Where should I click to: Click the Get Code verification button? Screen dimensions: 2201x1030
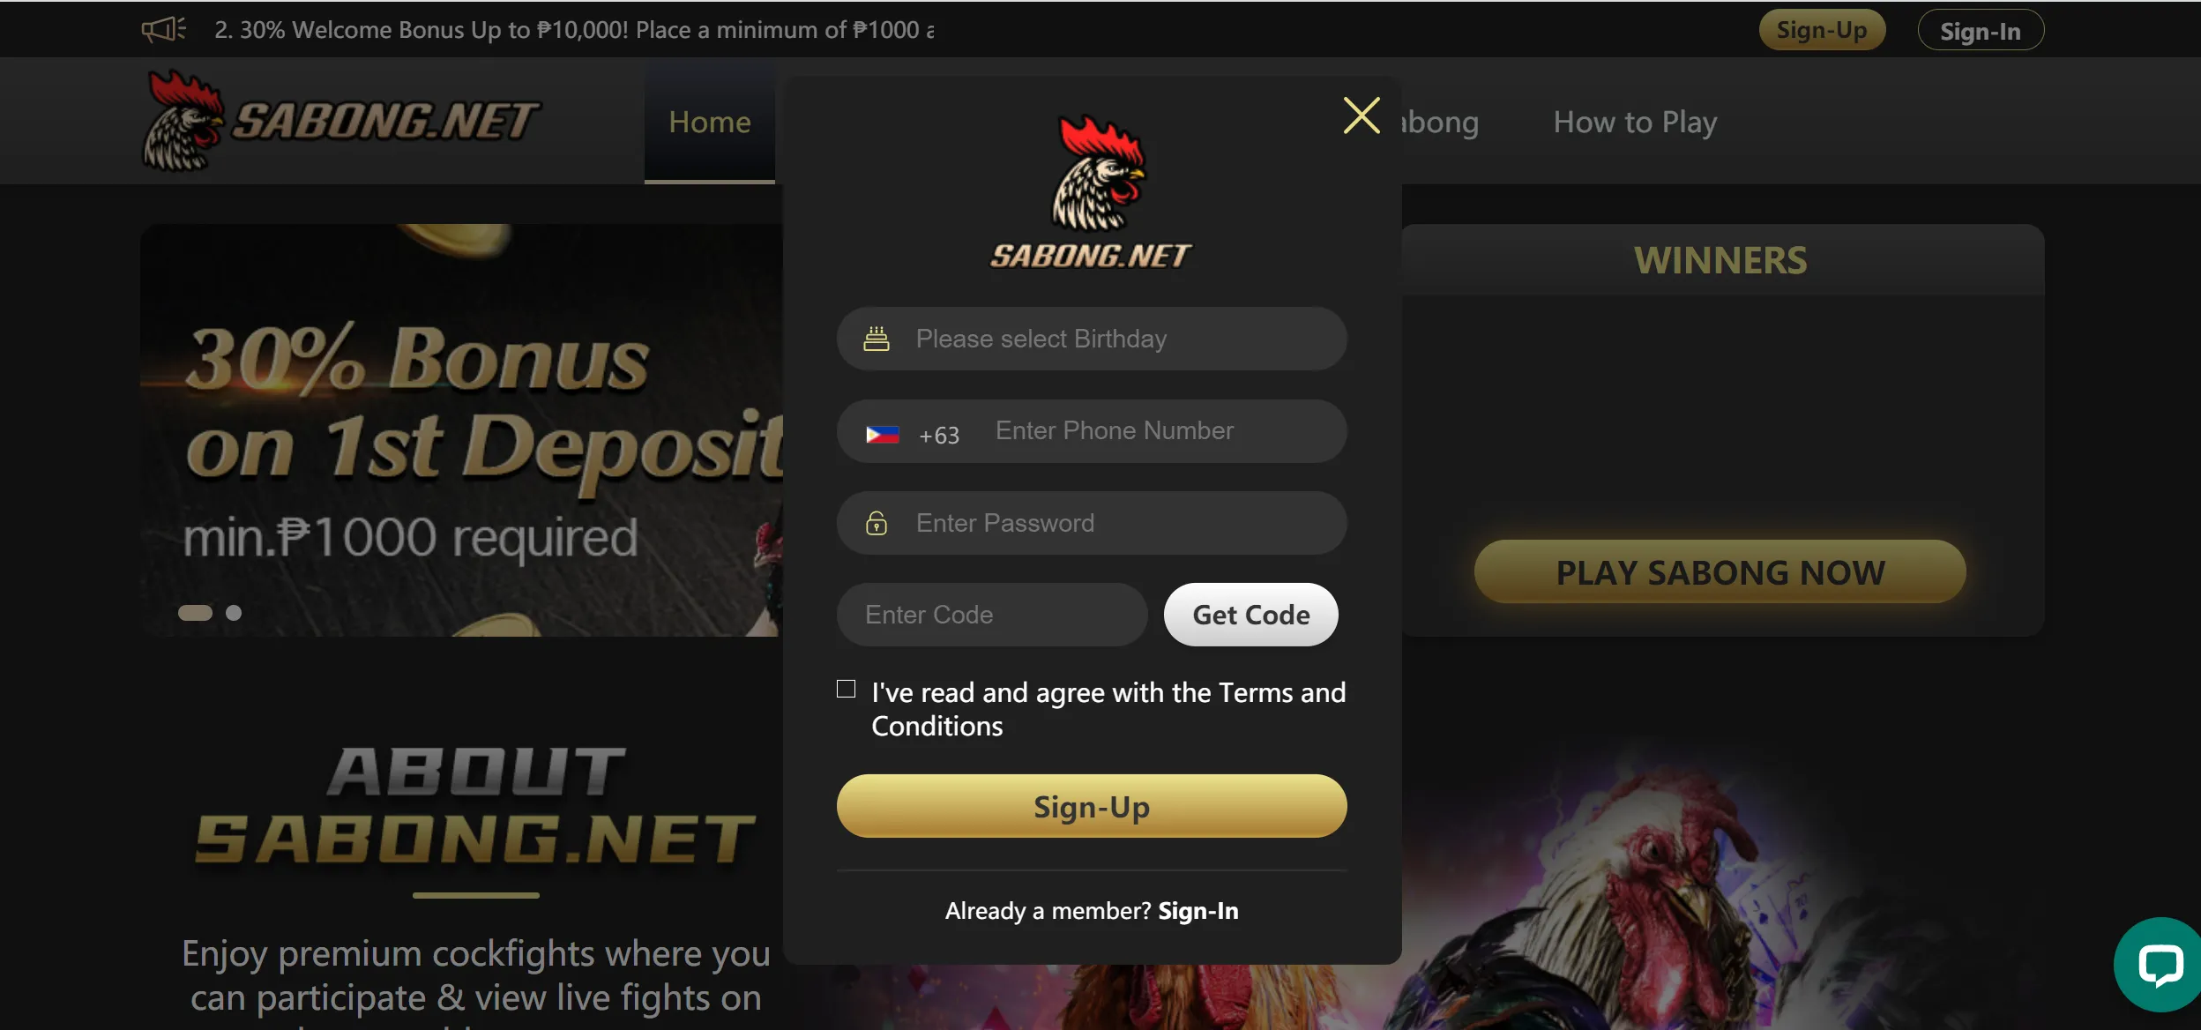coord(1250,613)
